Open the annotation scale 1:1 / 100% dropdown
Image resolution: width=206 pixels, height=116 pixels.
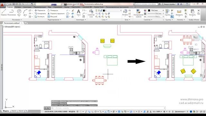point(157,111)
